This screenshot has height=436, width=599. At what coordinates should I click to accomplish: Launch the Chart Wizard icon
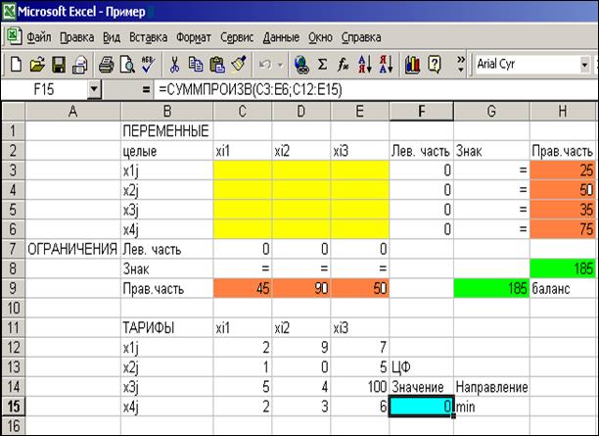[x=412, y=65]
